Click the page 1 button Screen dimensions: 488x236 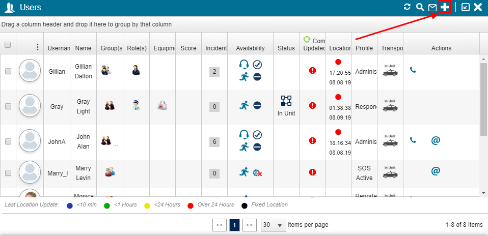click(234, 225)
